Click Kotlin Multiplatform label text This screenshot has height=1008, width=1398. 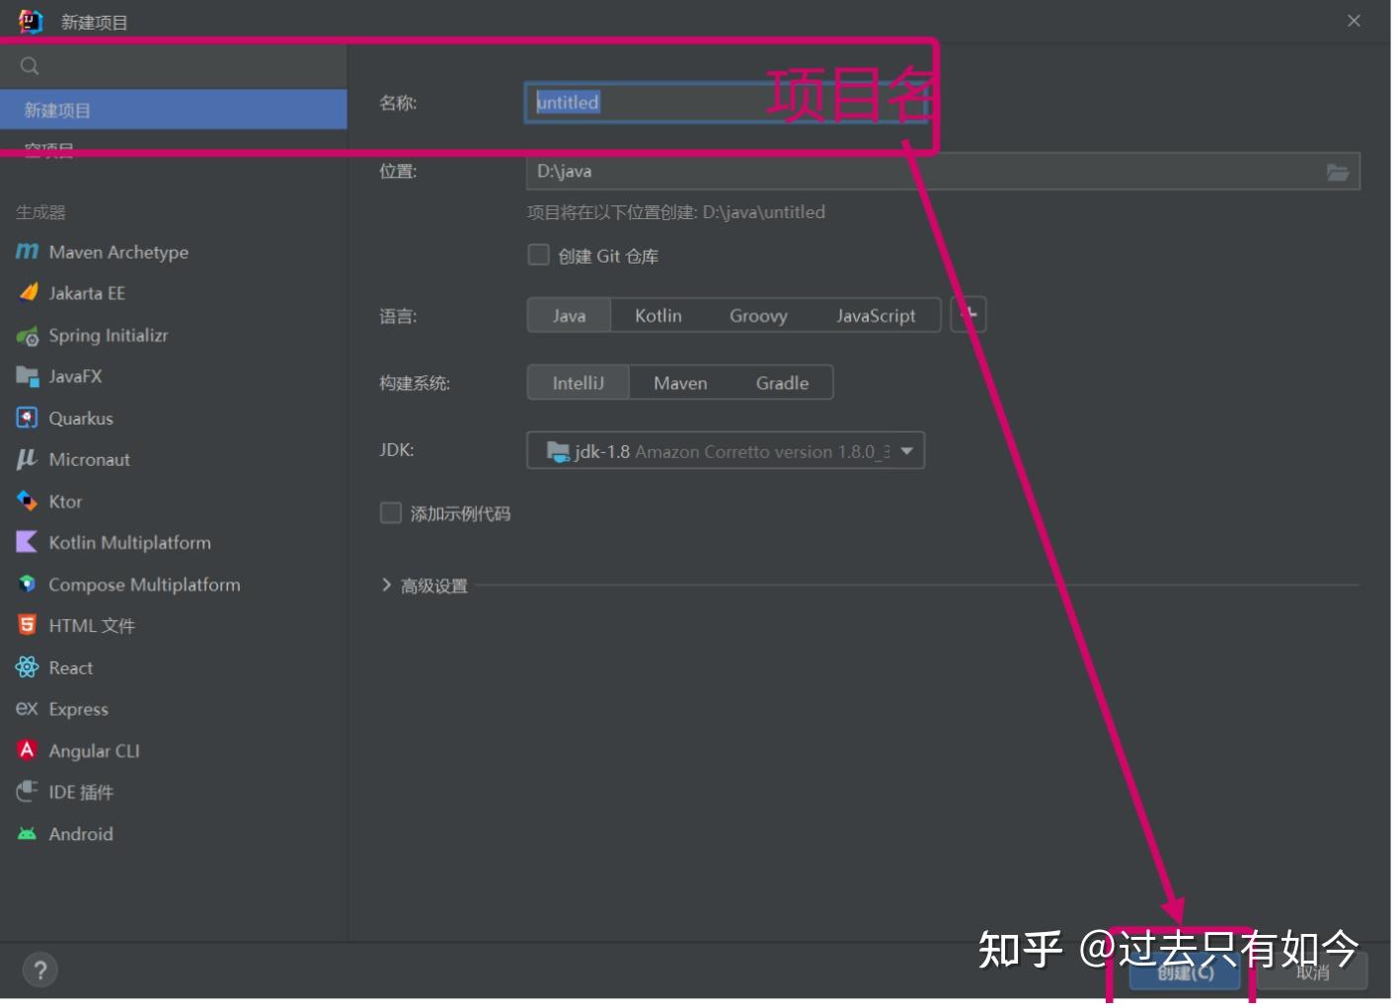(129, 542)
